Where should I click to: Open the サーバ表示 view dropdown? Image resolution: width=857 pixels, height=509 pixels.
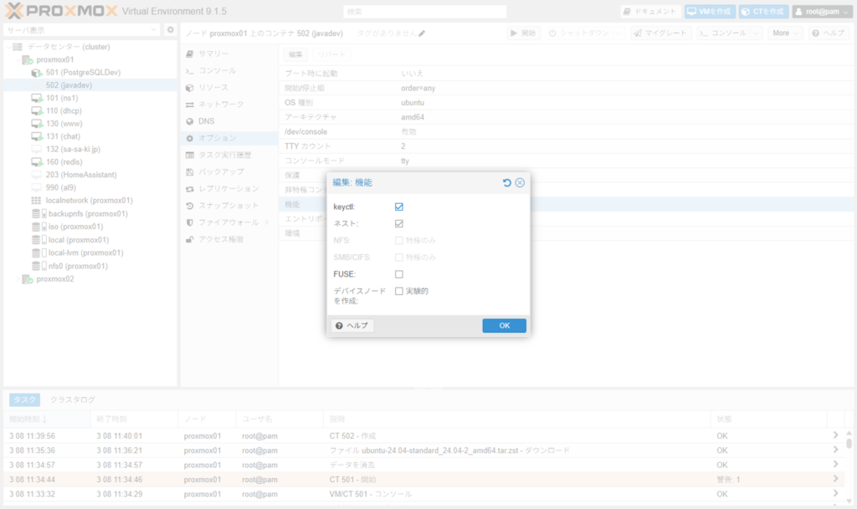[x=81, y=30]
